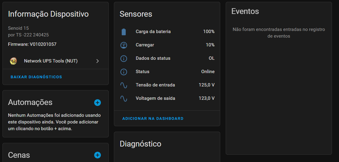Select the Dados do status OL entry
Viewport: 339px width, 162px height.
point(167,58)
